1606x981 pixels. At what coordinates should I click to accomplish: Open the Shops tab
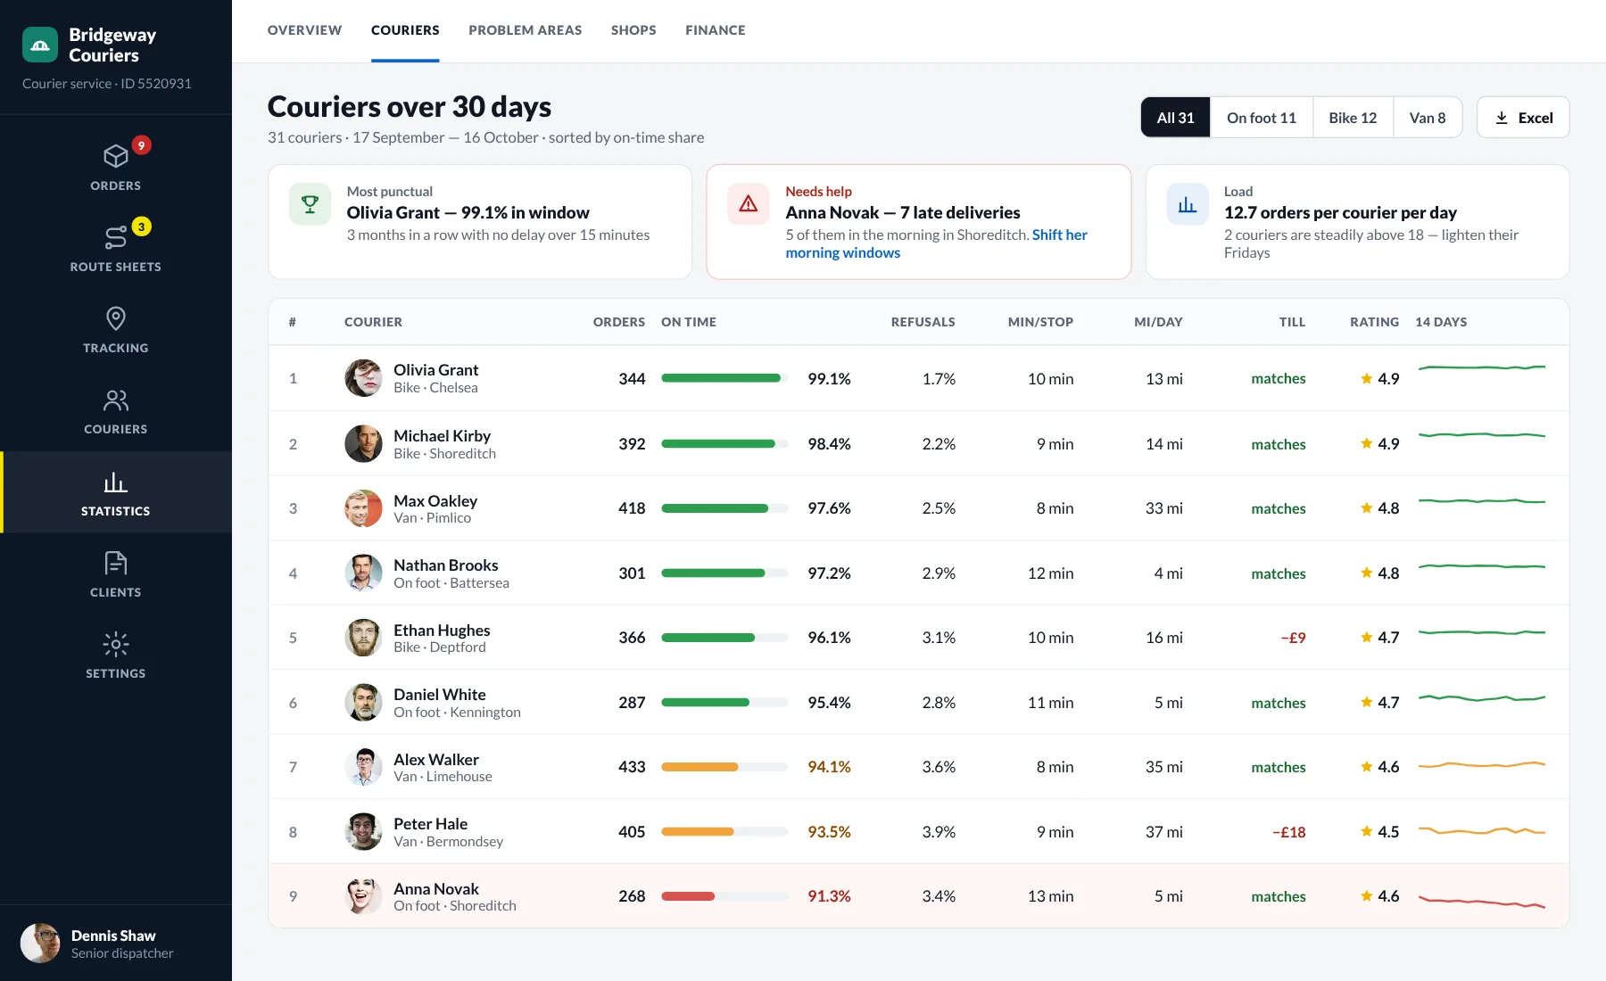click(x=633, y=30)
